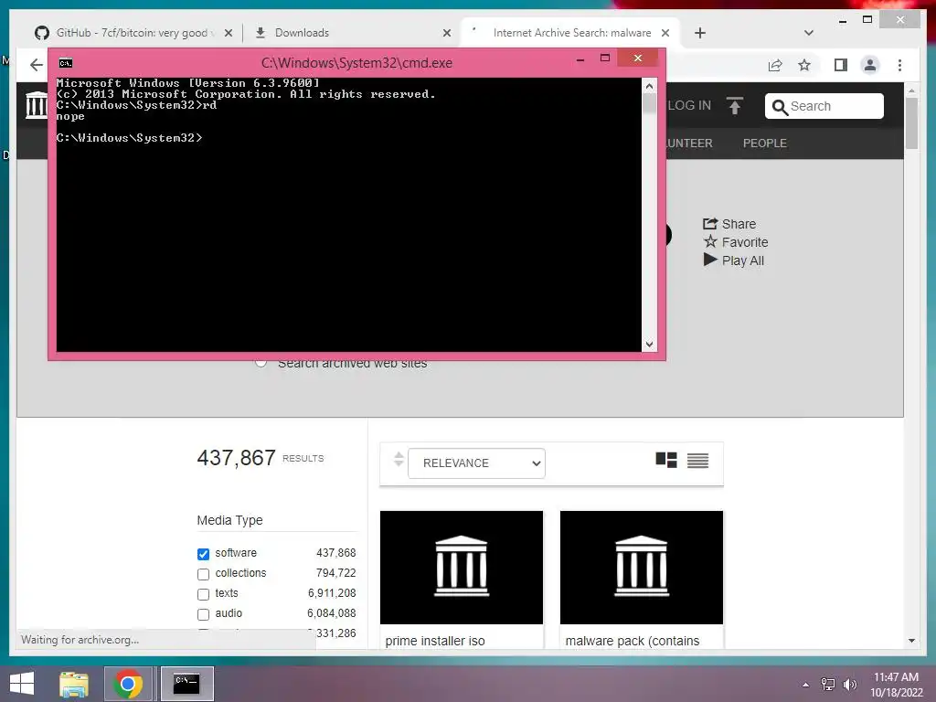Toggle Chrome side panel icon
Viewport: 936px width, 702px height.
point(841,65)
